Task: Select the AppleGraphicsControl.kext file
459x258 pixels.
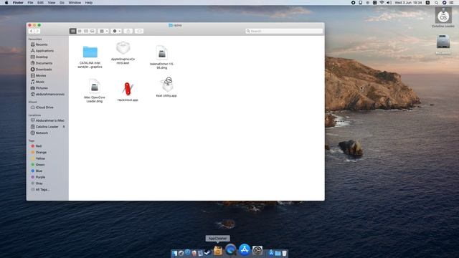Action: (123, 52)
